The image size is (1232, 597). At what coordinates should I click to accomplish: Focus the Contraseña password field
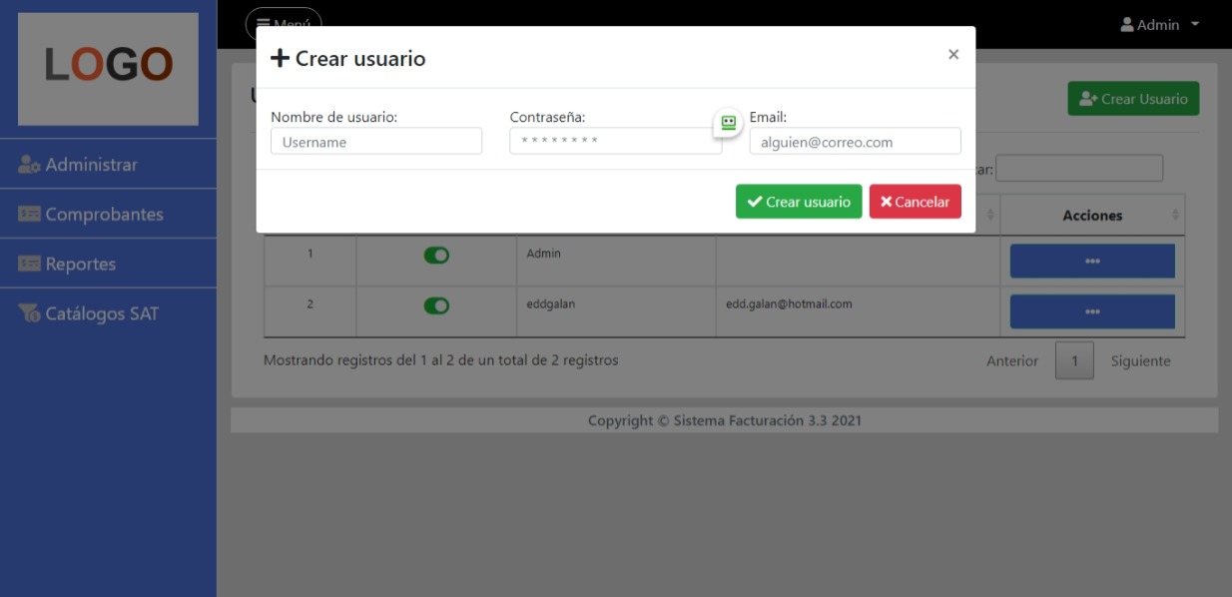pyautogui.click(x=615, y=141)
